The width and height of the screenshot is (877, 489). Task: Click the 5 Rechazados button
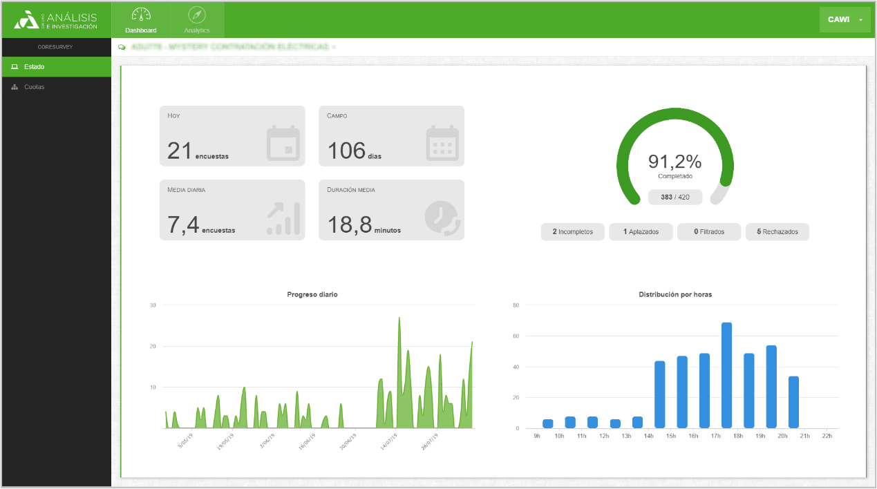click(777, 232)
